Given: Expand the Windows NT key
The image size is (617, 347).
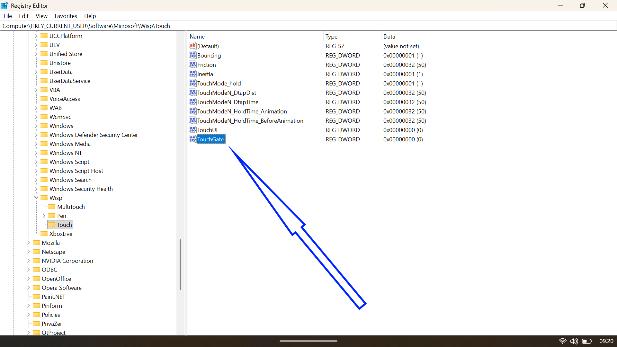Looking at the screenshot, I should click(36, 153).
